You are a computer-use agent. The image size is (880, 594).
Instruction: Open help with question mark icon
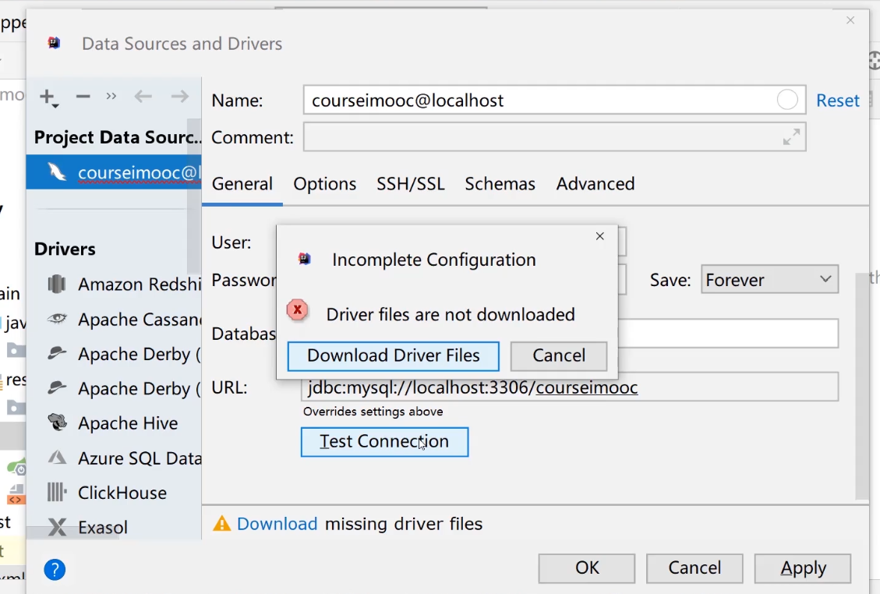tap(55, 570)
